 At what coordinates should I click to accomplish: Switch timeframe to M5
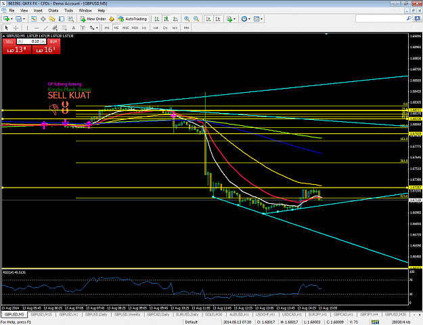116,28
